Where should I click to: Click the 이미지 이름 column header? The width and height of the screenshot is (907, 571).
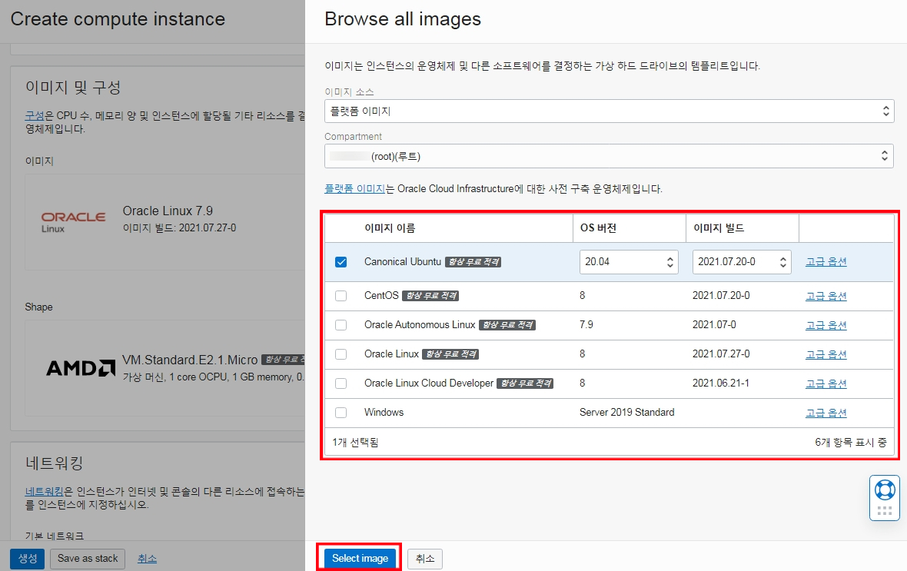click(389, 228)
